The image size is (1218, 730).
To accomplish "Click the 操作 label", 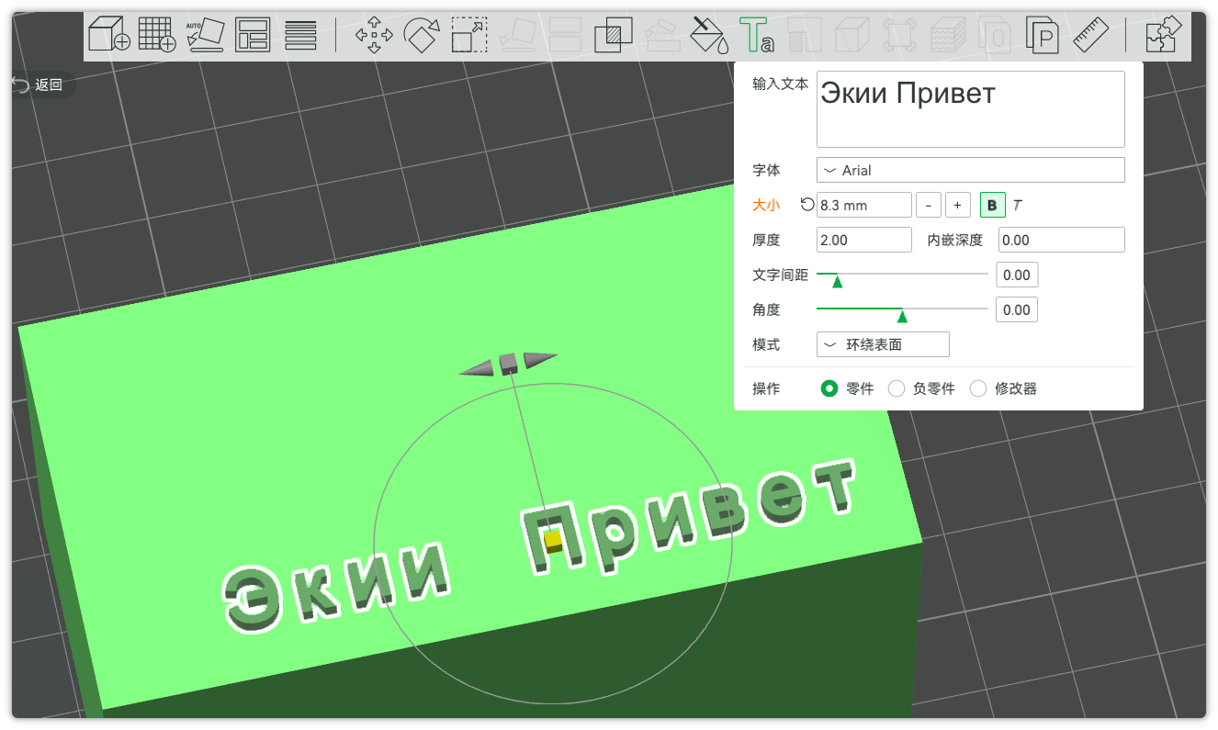I will point(766,388).
